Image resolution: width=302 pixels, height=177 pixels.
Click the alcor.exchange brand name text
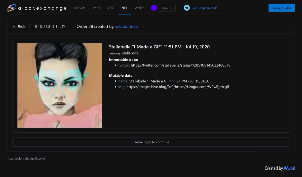pyautogui.click(x=42, y=8)
